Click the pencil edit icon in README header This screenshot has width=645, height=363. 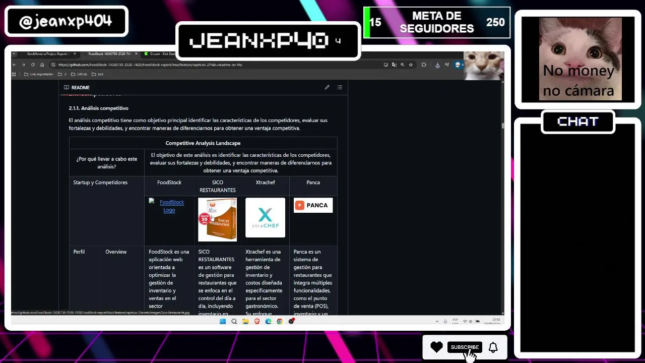(x=327, y=87)
